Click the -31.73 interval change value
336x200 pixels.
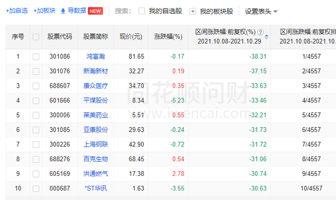(258, 130)
